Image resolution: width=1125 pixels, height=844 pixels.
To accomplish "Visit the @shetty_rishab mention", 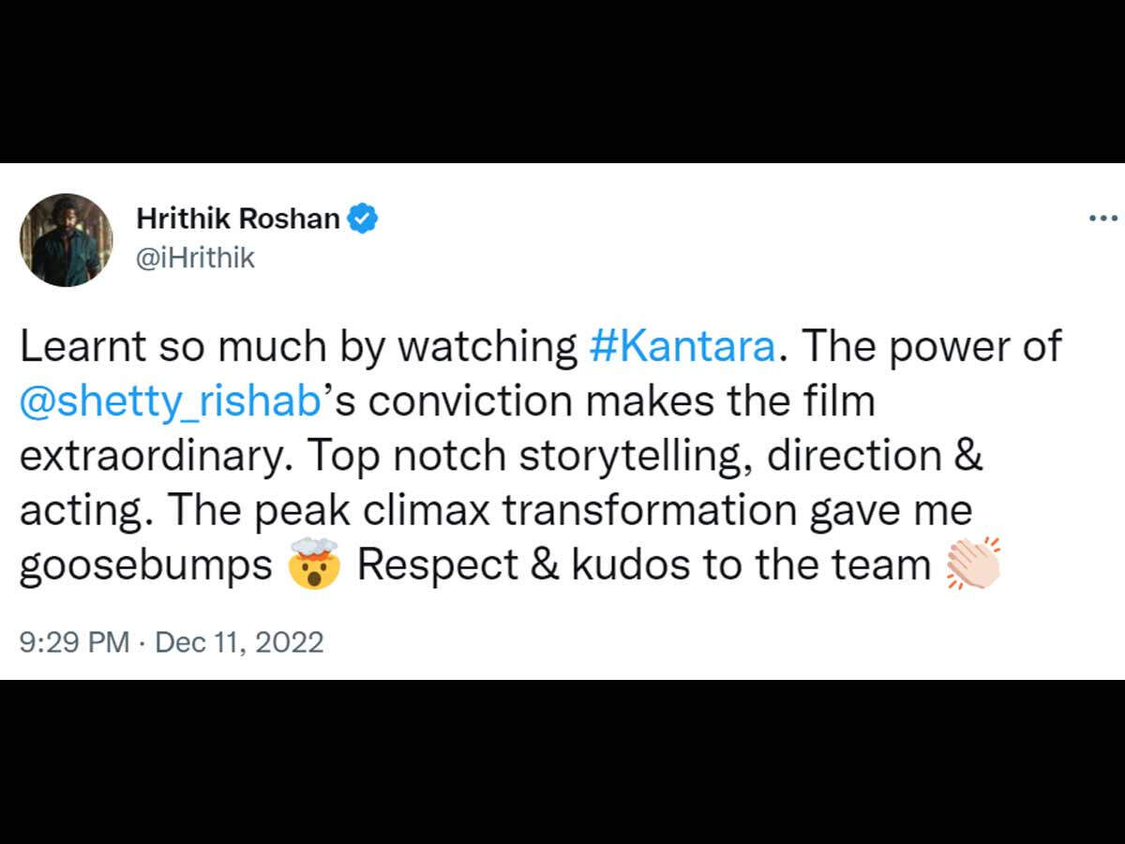I will (x=171, y=402).
